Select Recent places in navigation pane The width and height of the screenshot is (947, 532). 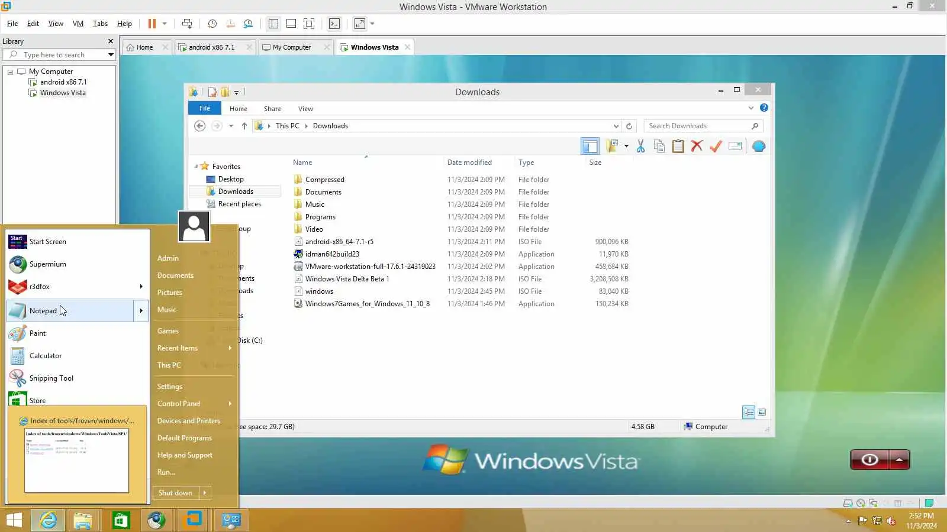tap(240, 204)
